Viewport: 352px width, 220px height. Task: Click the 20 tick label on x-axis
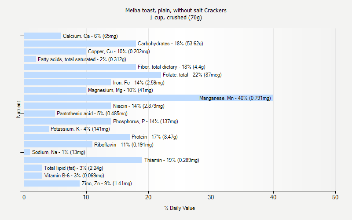pyautogui.click(x=149, y=198)
